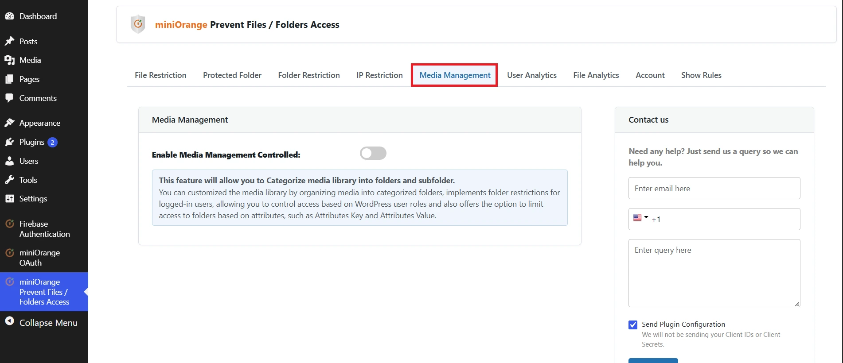Click the Send Plugin Configuration label
843x363 pixels.
[x=683, y=324]
